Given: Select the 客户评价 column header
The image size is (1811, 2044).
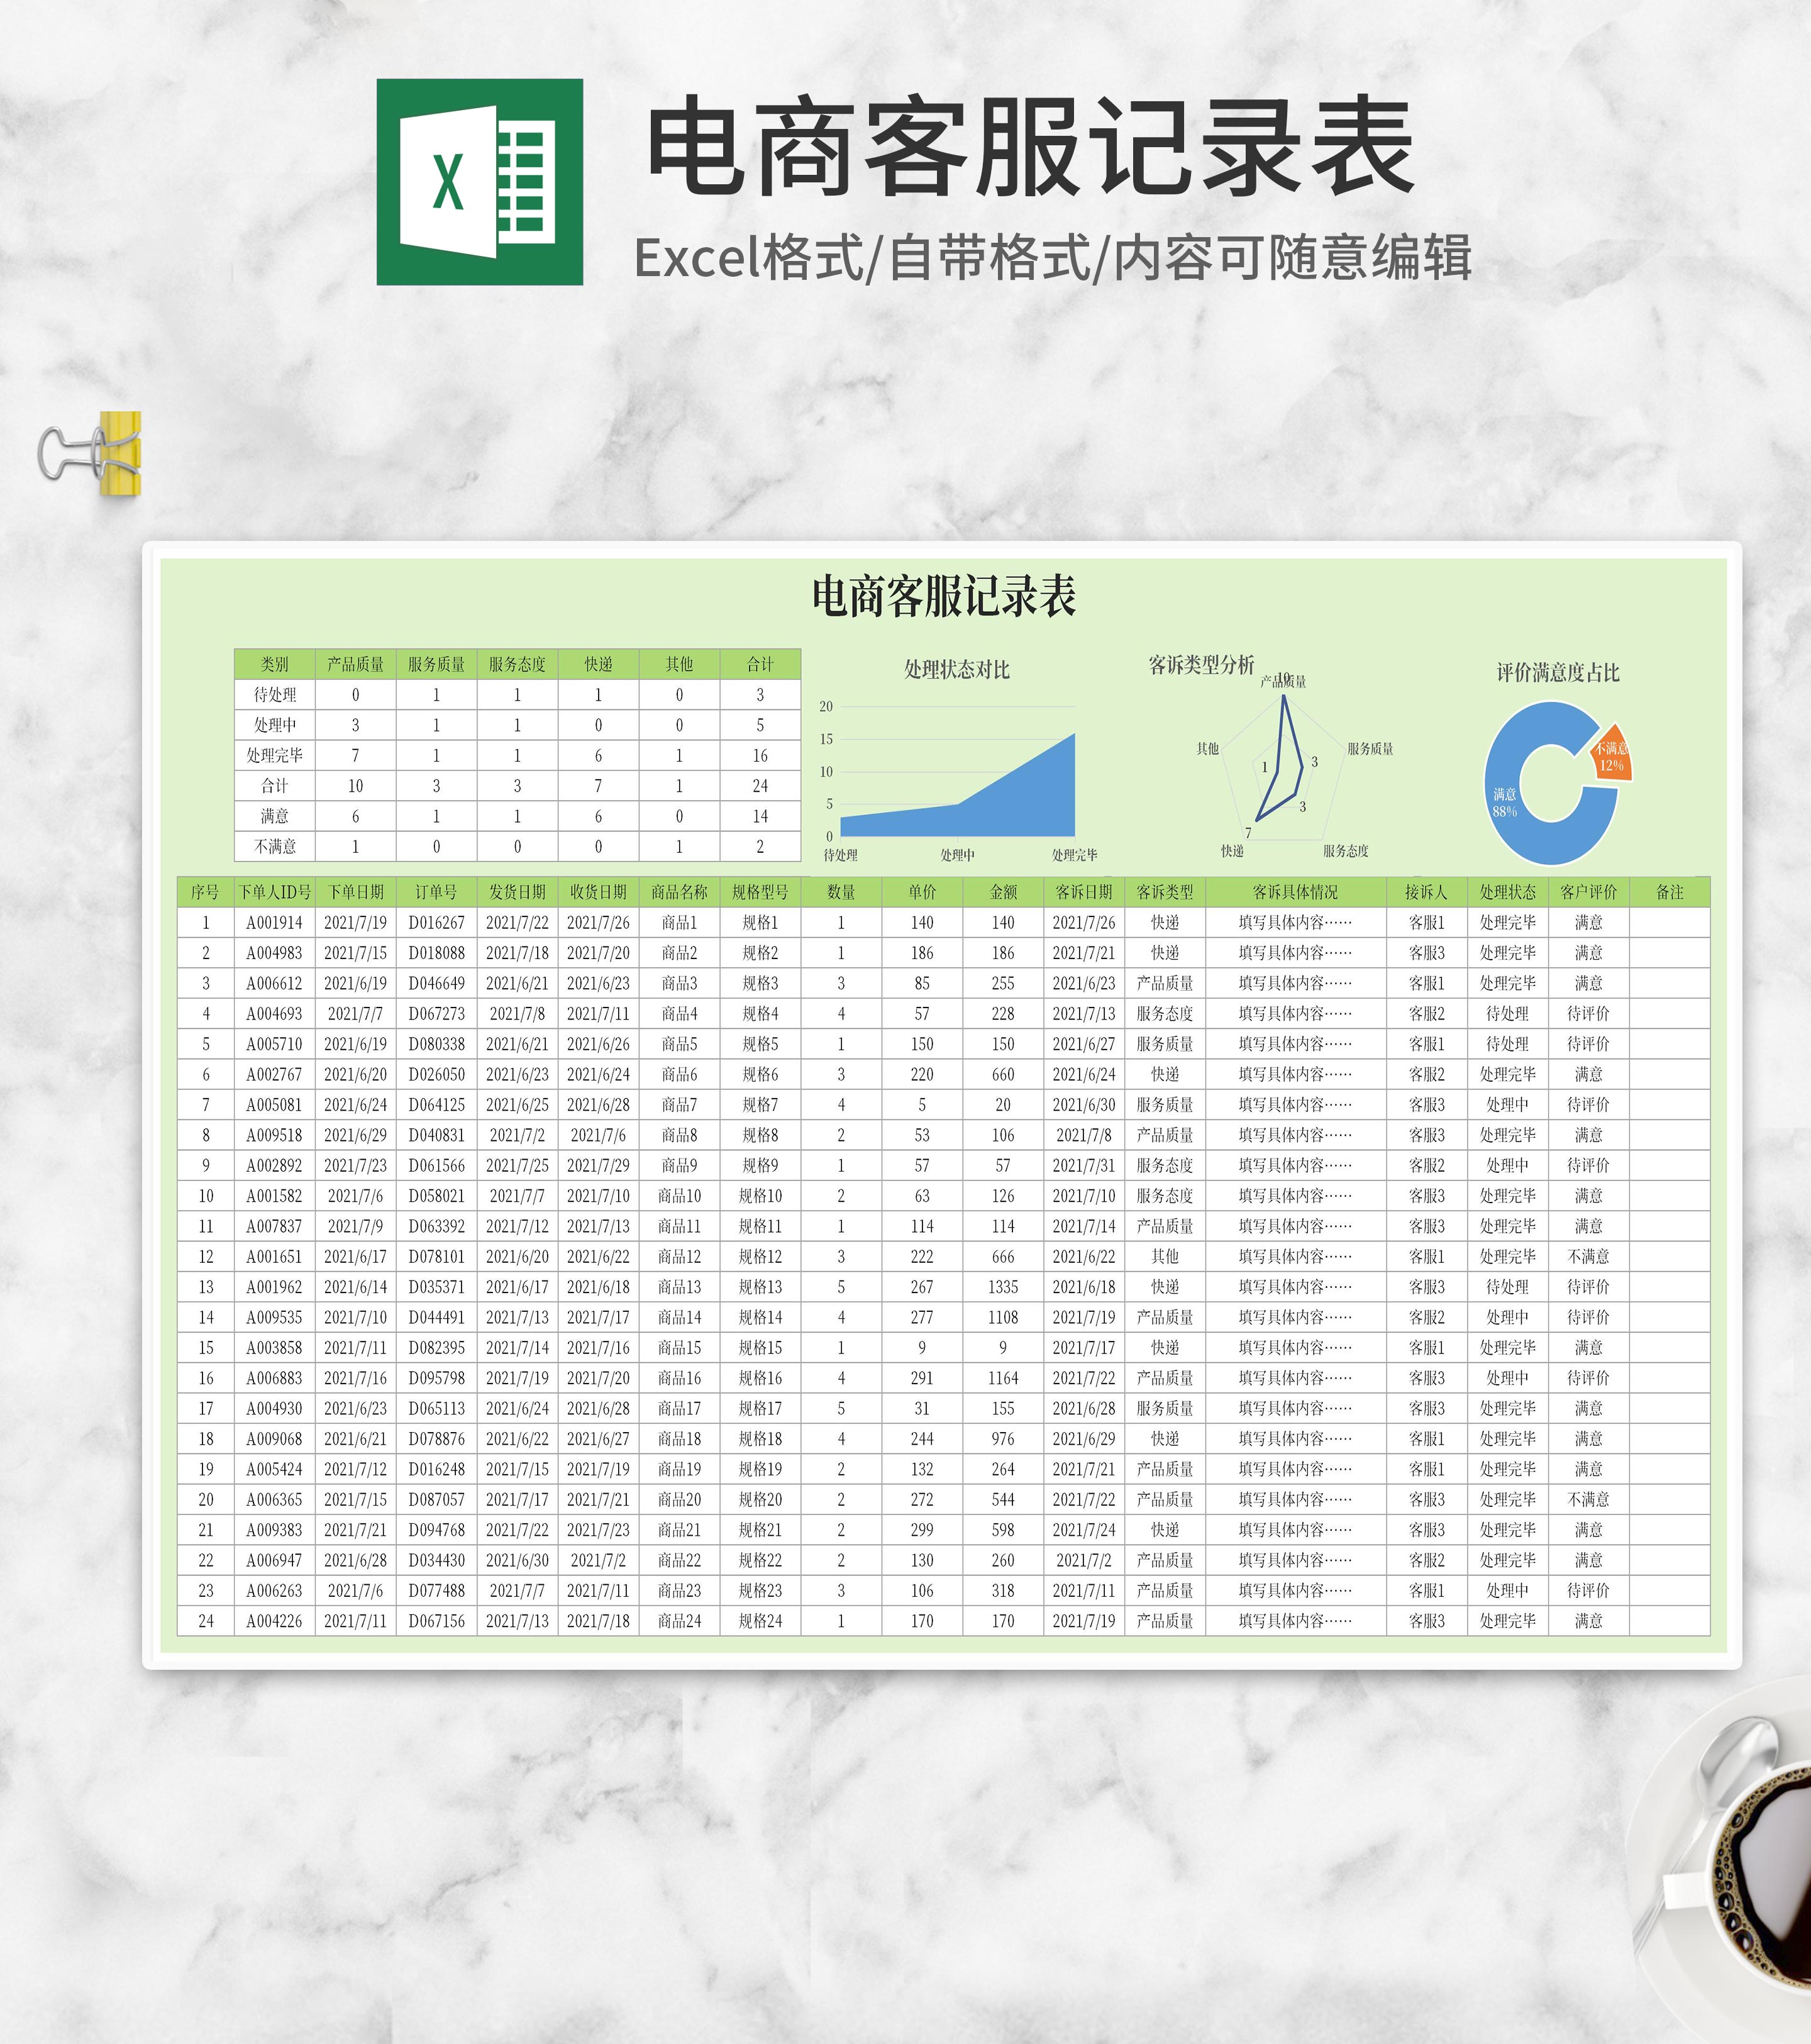Looking at the screenshot, I should click(1588, 892).
